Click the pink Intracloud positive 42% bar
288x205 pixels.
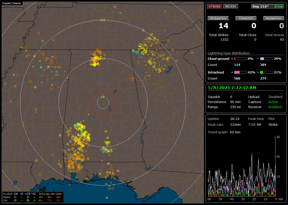coord(240,72)
